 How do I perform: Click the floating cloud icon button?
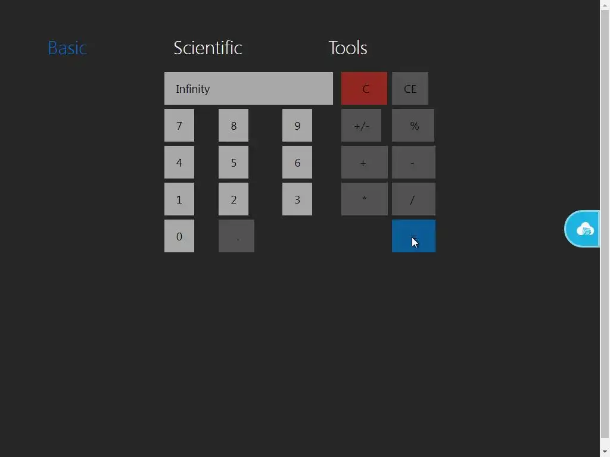pyautogui.click(x=583, y=229)
